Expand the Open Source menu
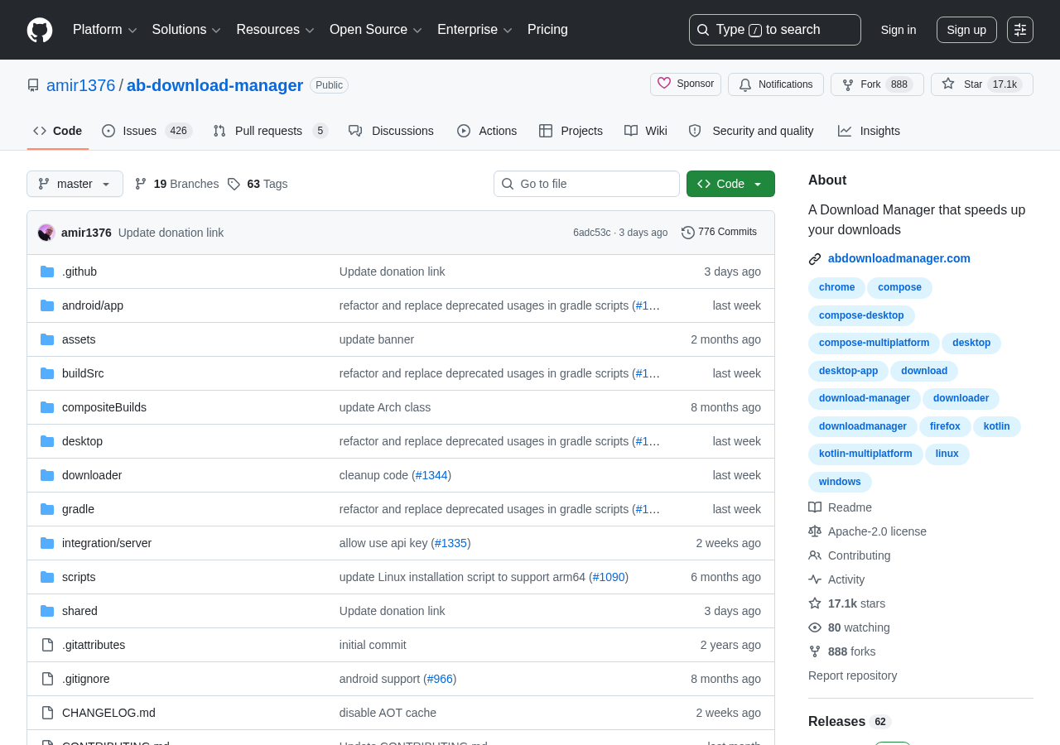Image resolution: width=1060 pixels, height=745 pixels. (376, 30)
